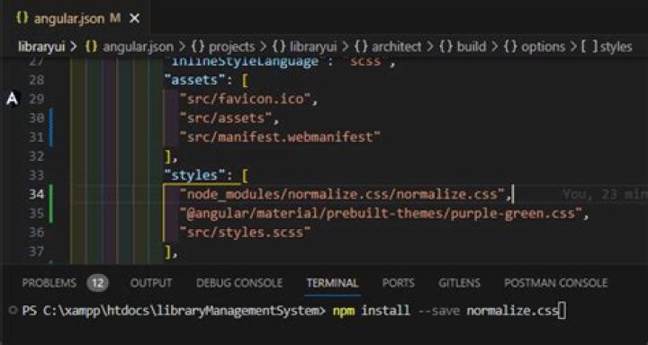Click the "src/assets" string on line 30
The width and height of the screenshot is (648, 345).
(x=226, y=119)
